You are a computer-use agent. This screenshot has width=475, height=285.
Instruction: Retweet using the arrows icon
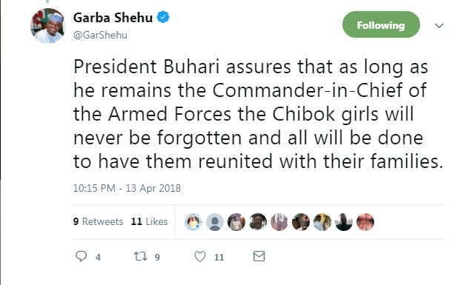pos(141,257)
